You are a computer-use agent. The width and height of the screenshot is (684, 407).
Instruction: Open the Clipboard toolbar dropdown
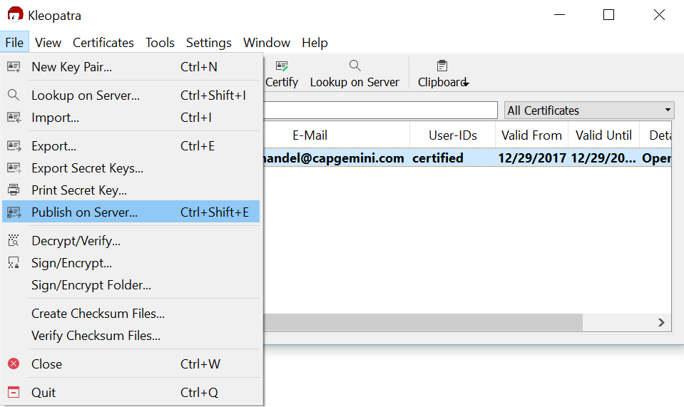point(443,74)
